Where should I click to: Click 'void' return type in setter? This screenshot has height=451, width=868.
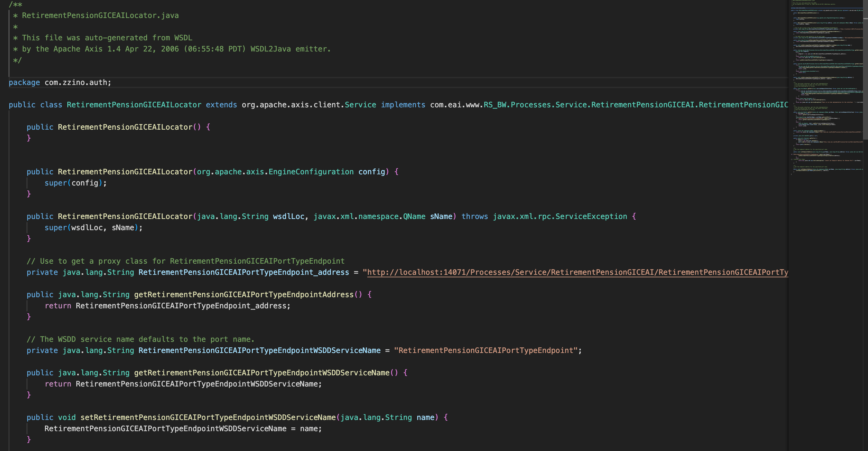pos(67,417)
